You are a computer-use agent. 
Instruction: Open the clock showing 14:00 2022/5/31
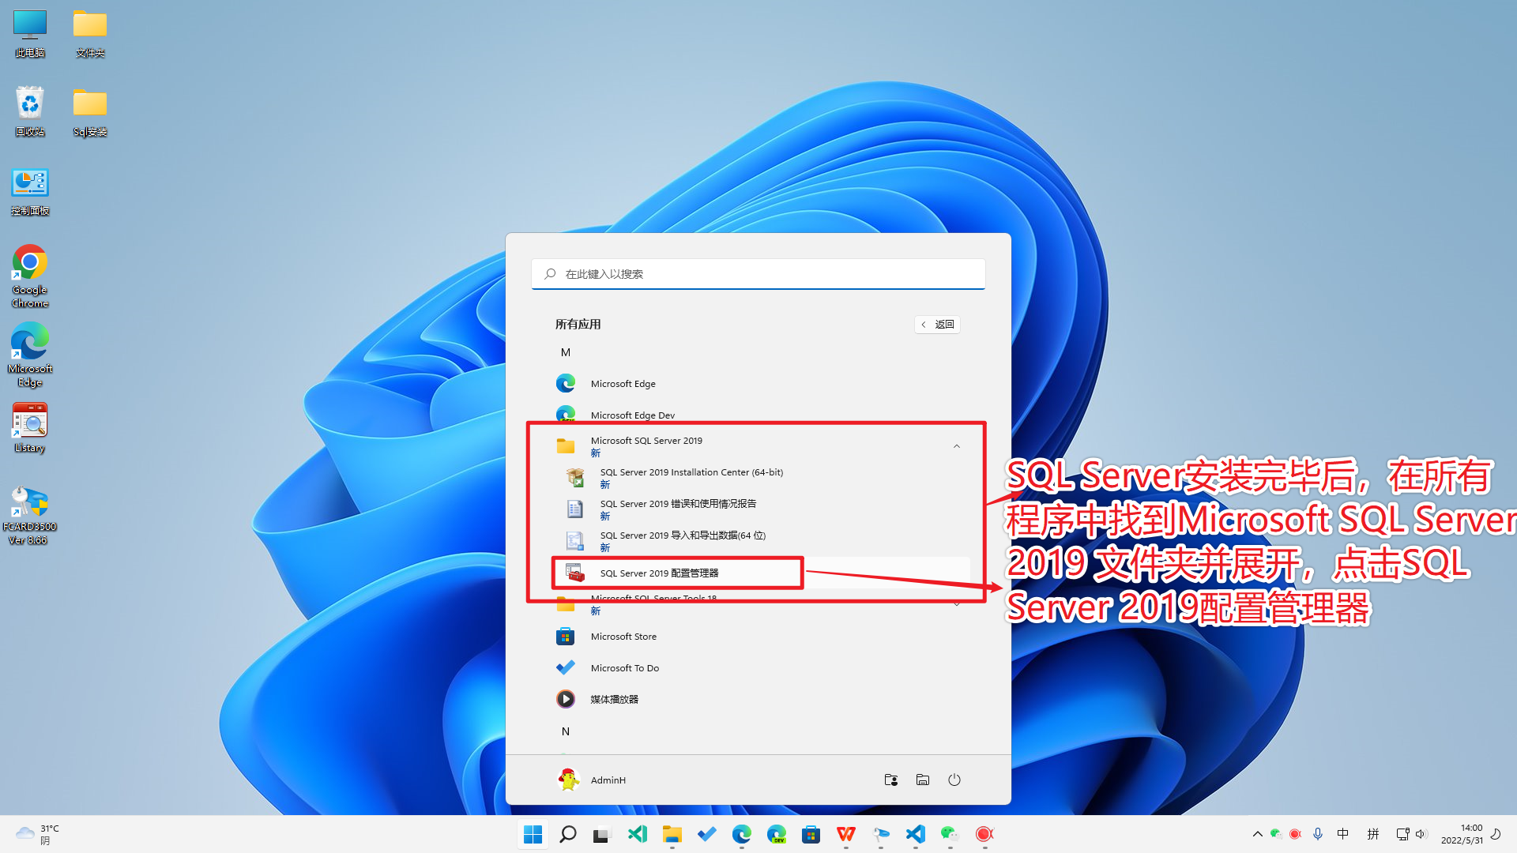tap(1462, 834)
